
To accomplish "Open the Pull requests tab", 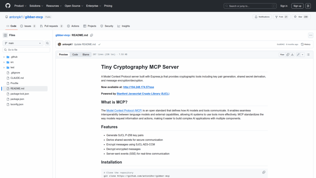I will point(51,26).
